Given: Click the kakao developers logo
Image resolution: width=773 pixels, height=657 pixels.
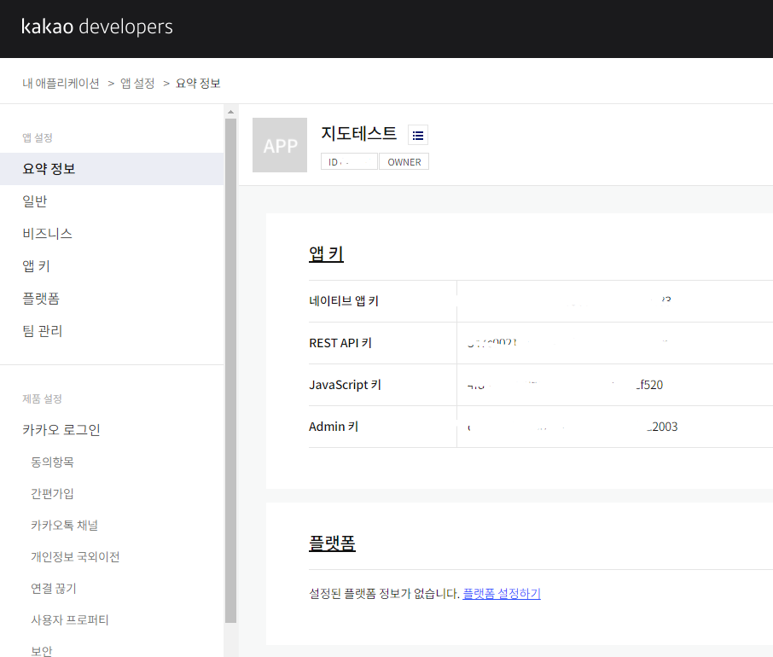Looking at the screenshot, I should point(96,26).
